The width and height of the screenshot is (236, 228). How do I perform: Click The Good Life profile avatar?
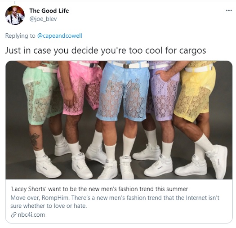(x=15, y=15)
